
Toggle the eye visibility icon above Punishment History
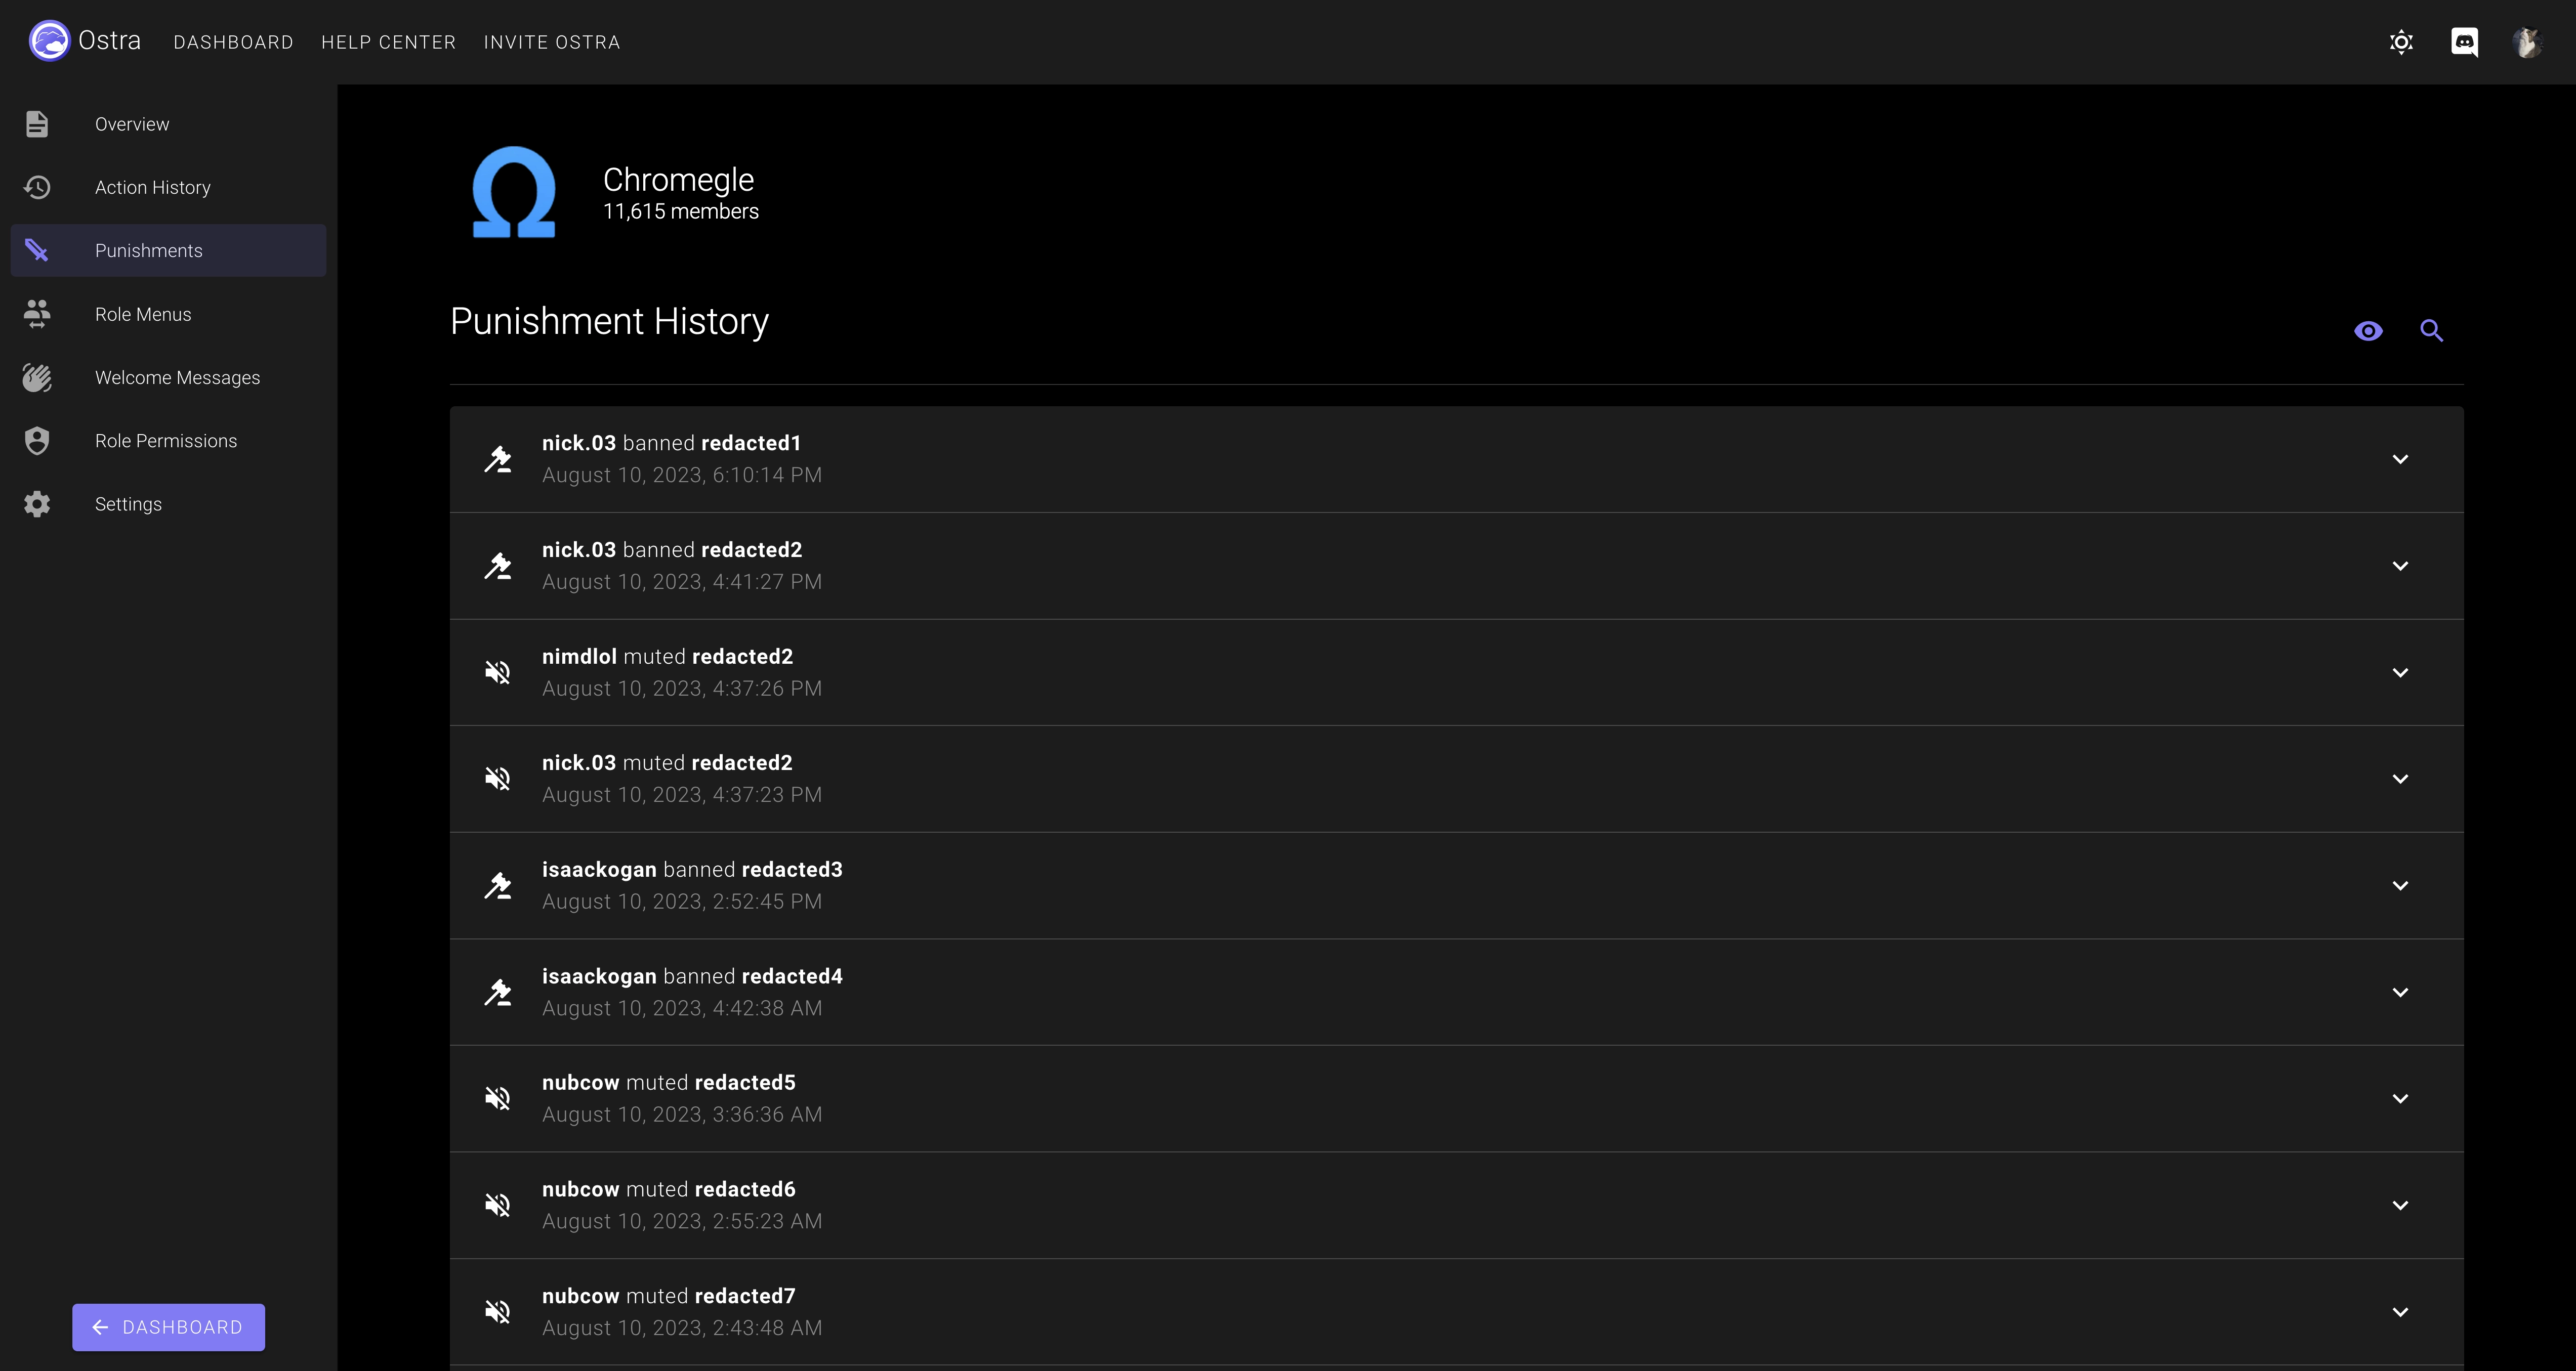click(2369, 330)
